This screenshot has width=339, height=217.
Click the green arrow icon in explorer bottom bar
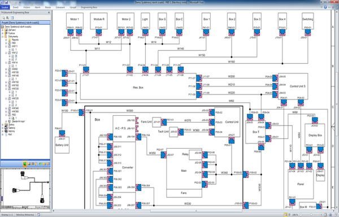[41, 164]
